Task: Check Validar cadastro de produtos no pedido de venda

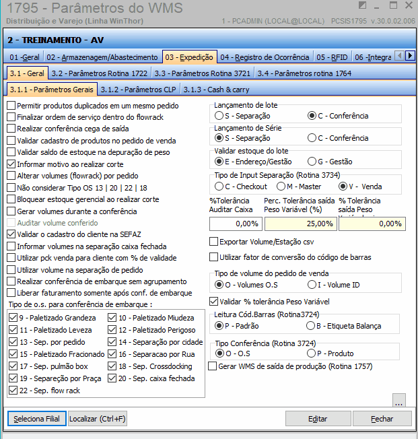Action: pyautogui.click(x=11, y=141)
